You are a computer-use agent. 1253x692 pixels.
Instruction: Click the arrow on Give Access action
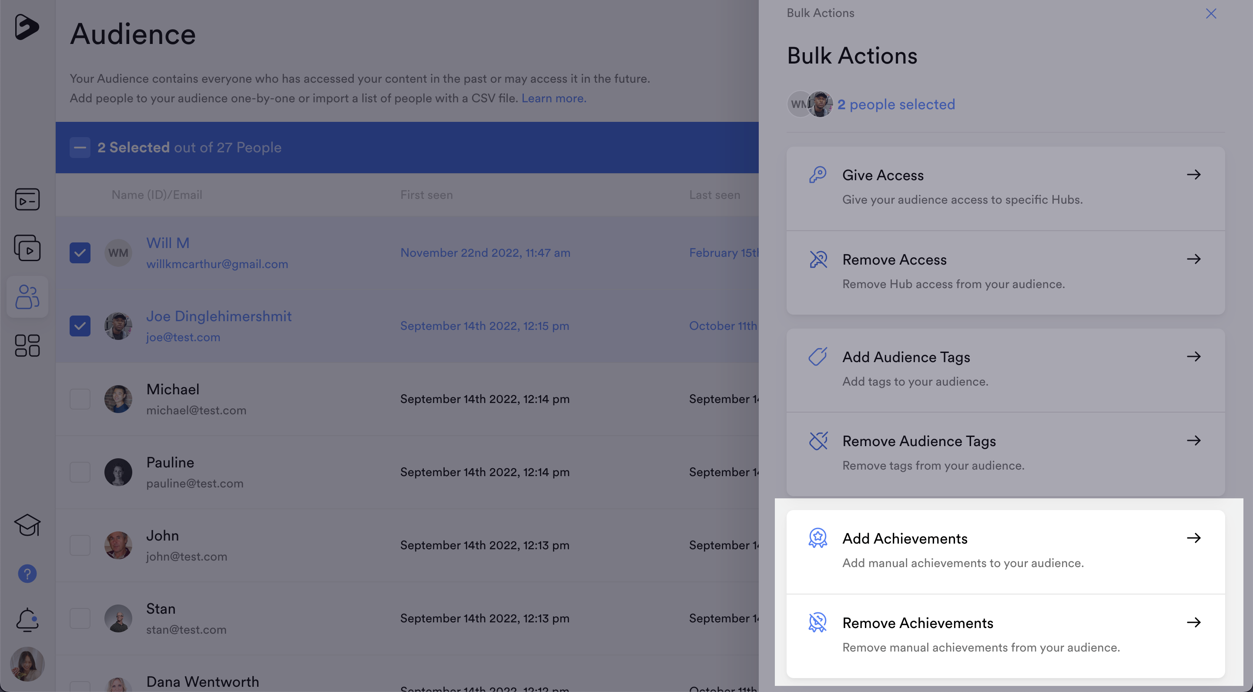(1195, 175)
